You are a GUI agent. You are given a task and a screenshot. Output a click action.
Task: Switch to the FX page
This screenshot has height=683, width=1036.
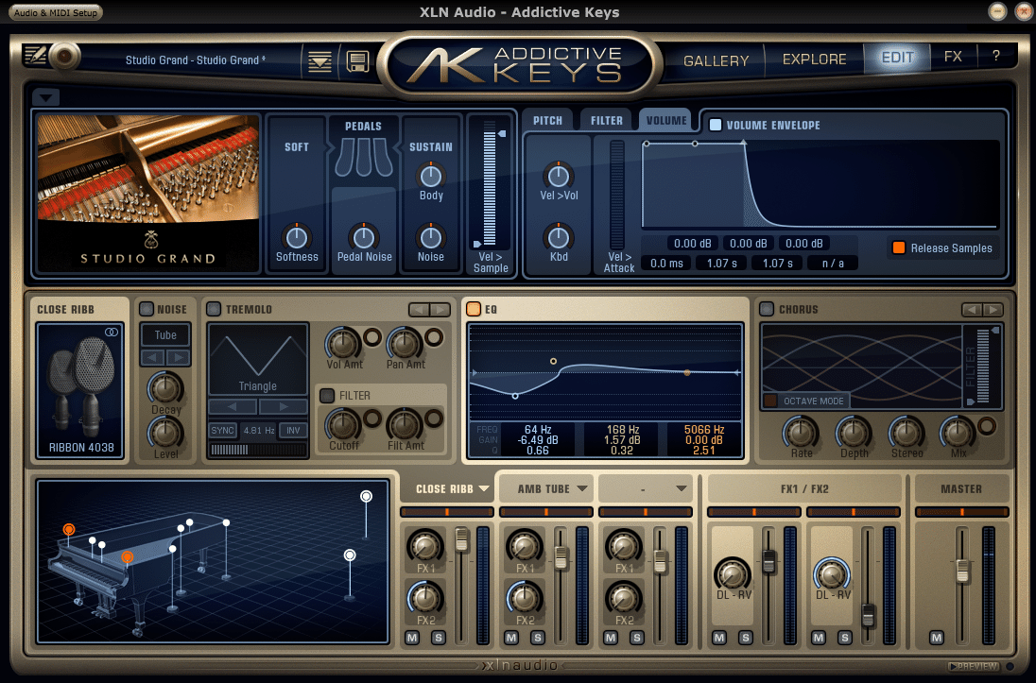pos(953,57)
